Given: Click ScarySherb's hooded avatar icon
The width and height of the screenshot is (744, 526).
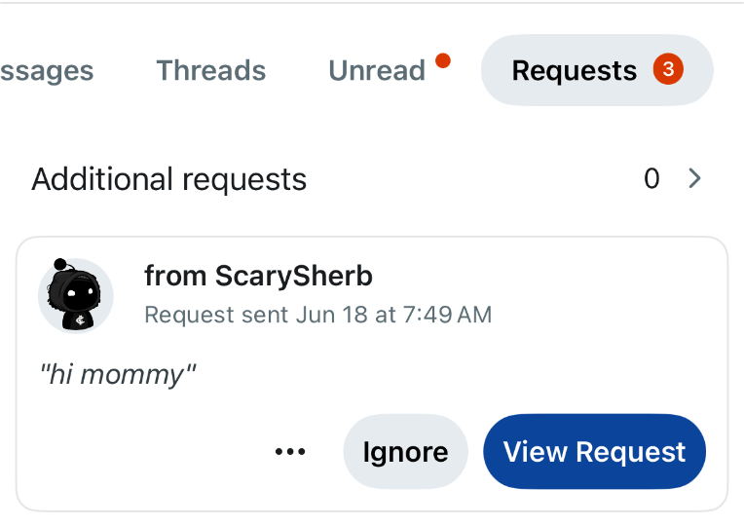Looking at the screenshot, I should [75, 295].
